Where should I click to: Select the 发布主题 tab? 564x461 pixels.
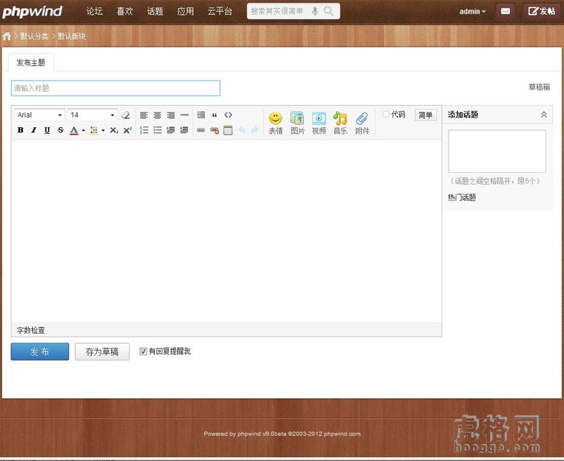click(31, 62)
